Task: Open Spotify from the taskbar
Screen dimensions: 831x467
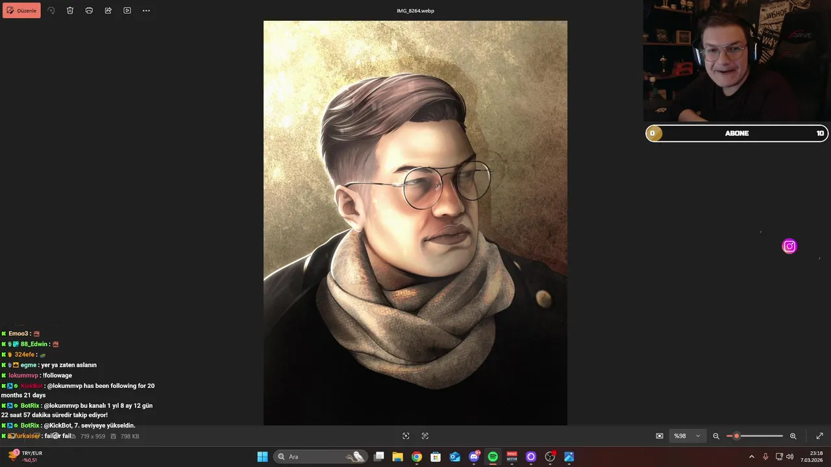Action: click(493, 457)
